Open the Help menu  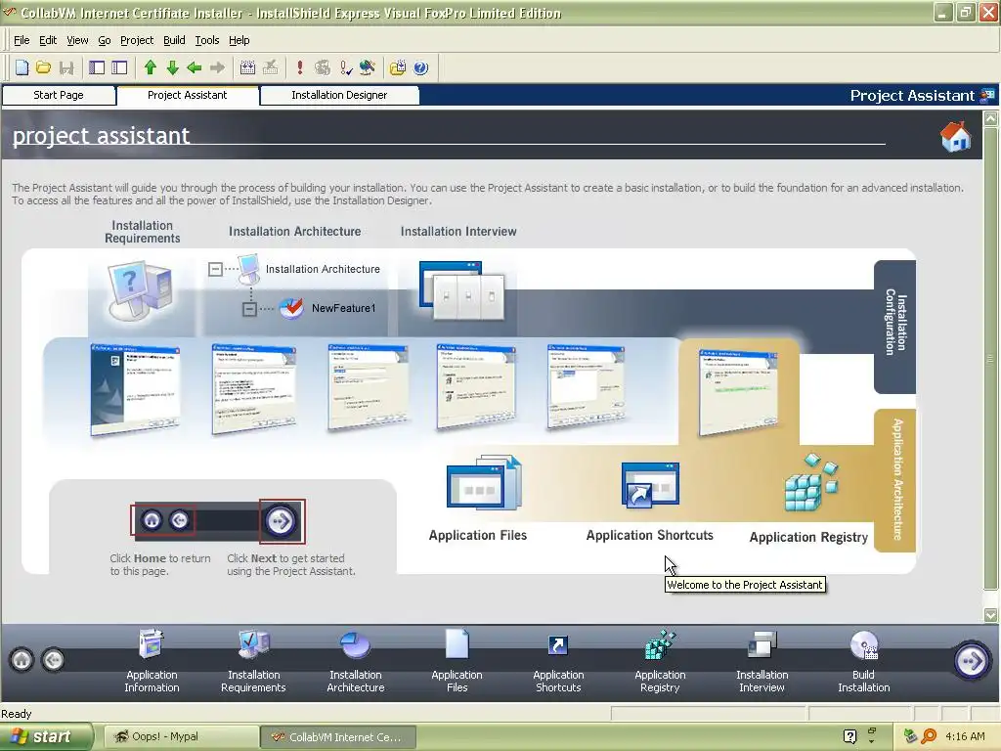click(239, 40)
